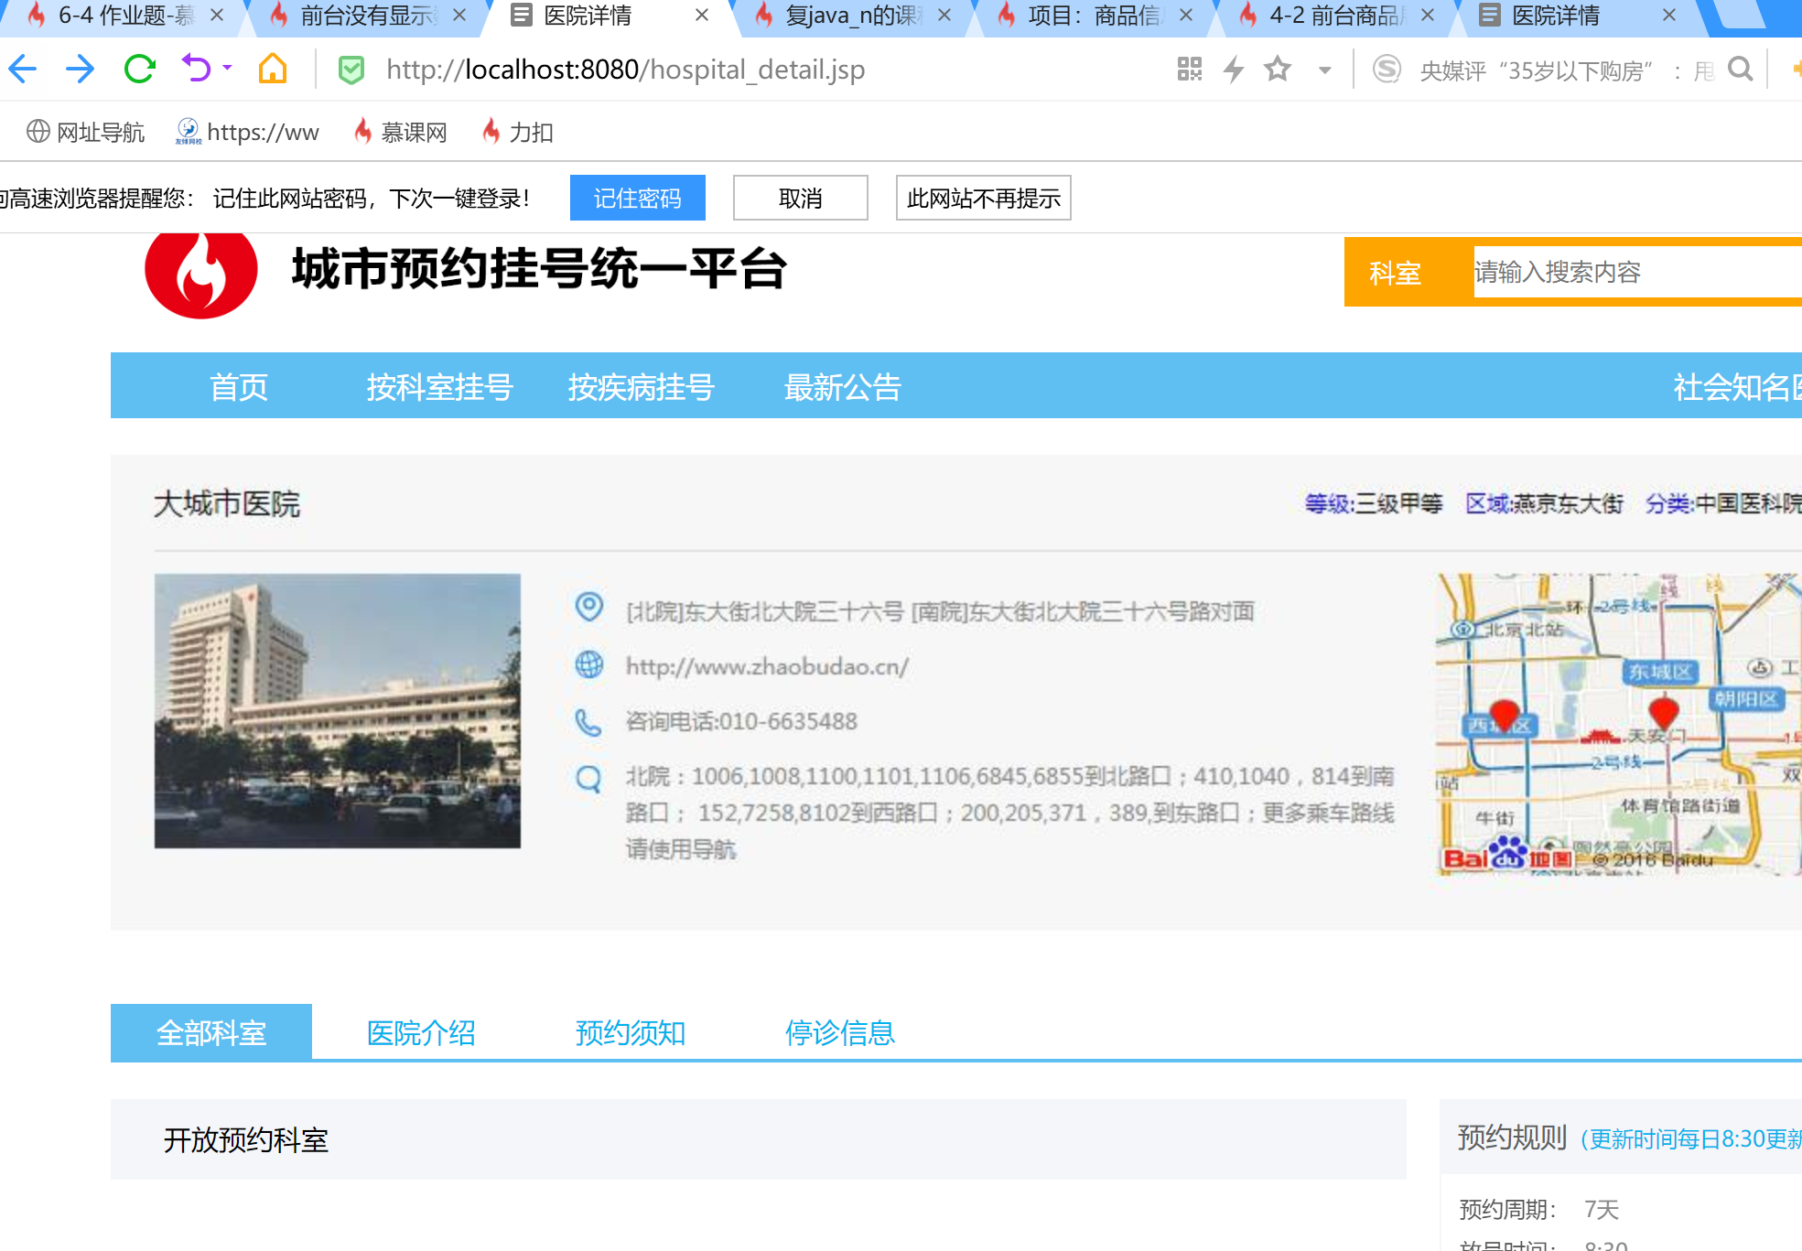Viewport: 1802px width, 1251px height.
Task: Open the 慕课网 bookmark
Action: 401,133
